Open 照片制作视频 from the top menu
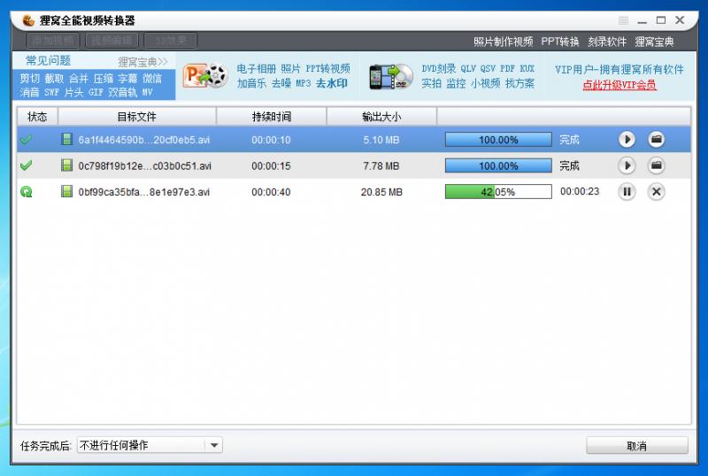The height and width of the screenshot is (476, 708). 503,42
